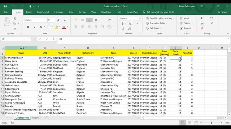Viewport: 231px width, 129px height.
Task: Switch to the Page Layout tab
Action: [x=43, y=12]
